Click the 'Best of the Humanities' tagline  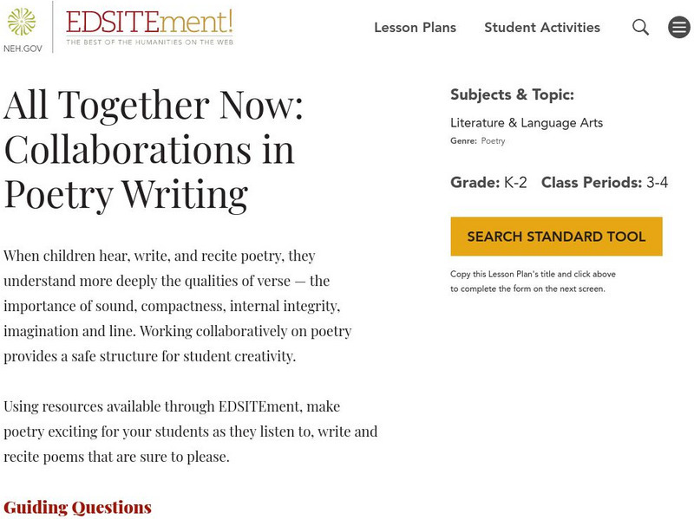click(149, 42)
